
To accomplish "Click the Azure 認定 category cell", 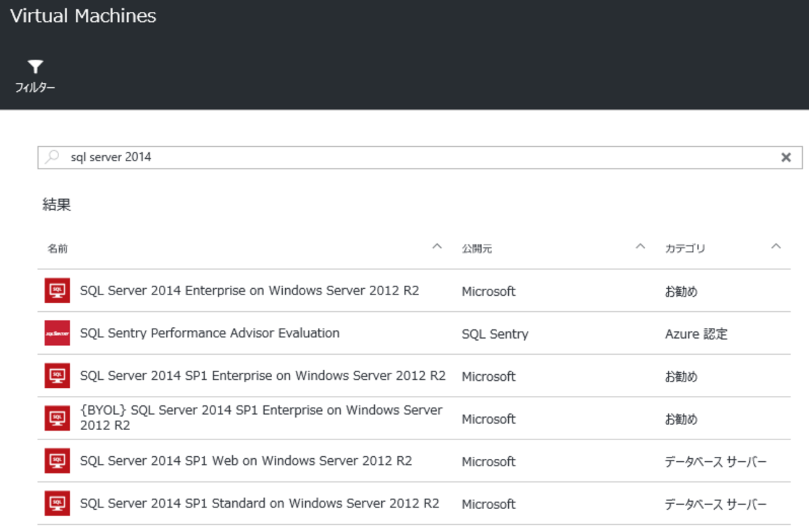I will (696, 334).
